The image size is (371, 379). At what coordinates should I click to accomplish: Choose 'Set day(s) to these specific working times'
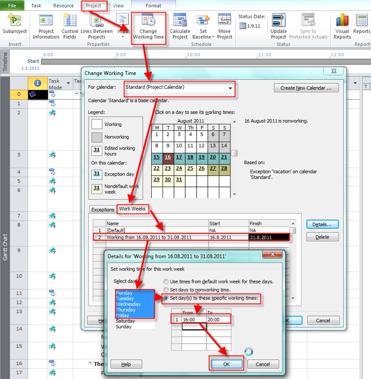pos(165,298)
